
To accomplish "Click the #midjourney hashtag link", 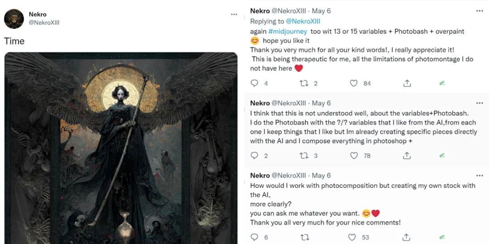I will pos(288,32).
